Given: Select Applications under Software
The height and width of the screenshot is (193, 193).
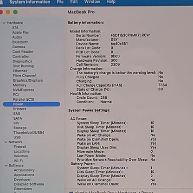Looking at the screenshot, I should coord(24,175).
